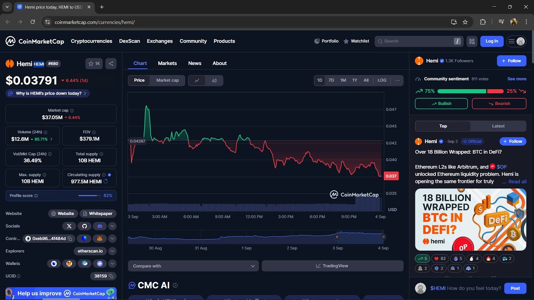Select the third wallet icon in Wallets row
Viewport: 534px width, 300px height.
pos(85,263)
